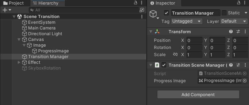Open the Scene Transition options menu

tap(142, 16)
